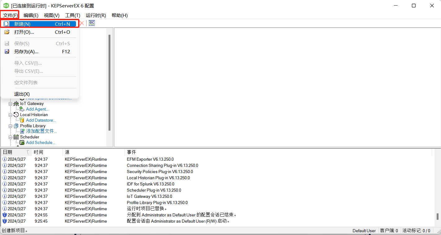
Task: Select the IoT Gateway tree item
Action: pyautogui.click(x=32, y=104)
